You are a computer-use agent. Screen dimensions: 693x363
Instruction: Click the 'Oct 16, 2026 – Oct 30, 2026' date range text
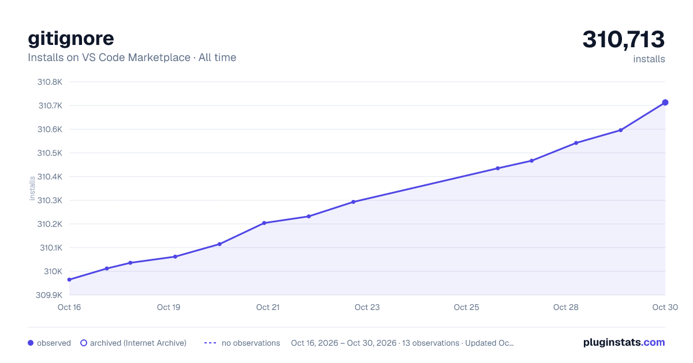(344, 343)
